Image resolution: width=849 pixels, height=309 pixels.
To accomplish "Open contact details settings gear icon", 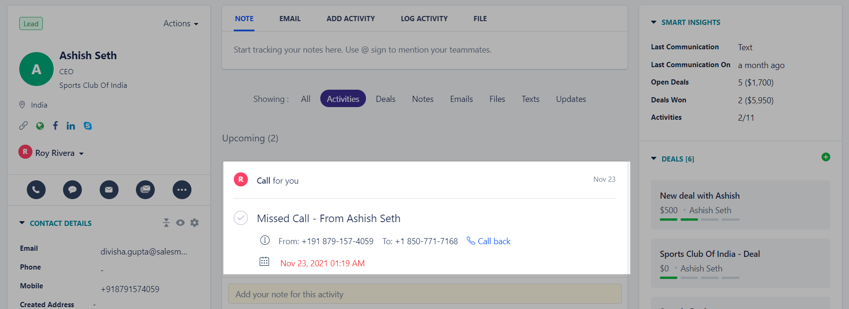I will [194, 223].
